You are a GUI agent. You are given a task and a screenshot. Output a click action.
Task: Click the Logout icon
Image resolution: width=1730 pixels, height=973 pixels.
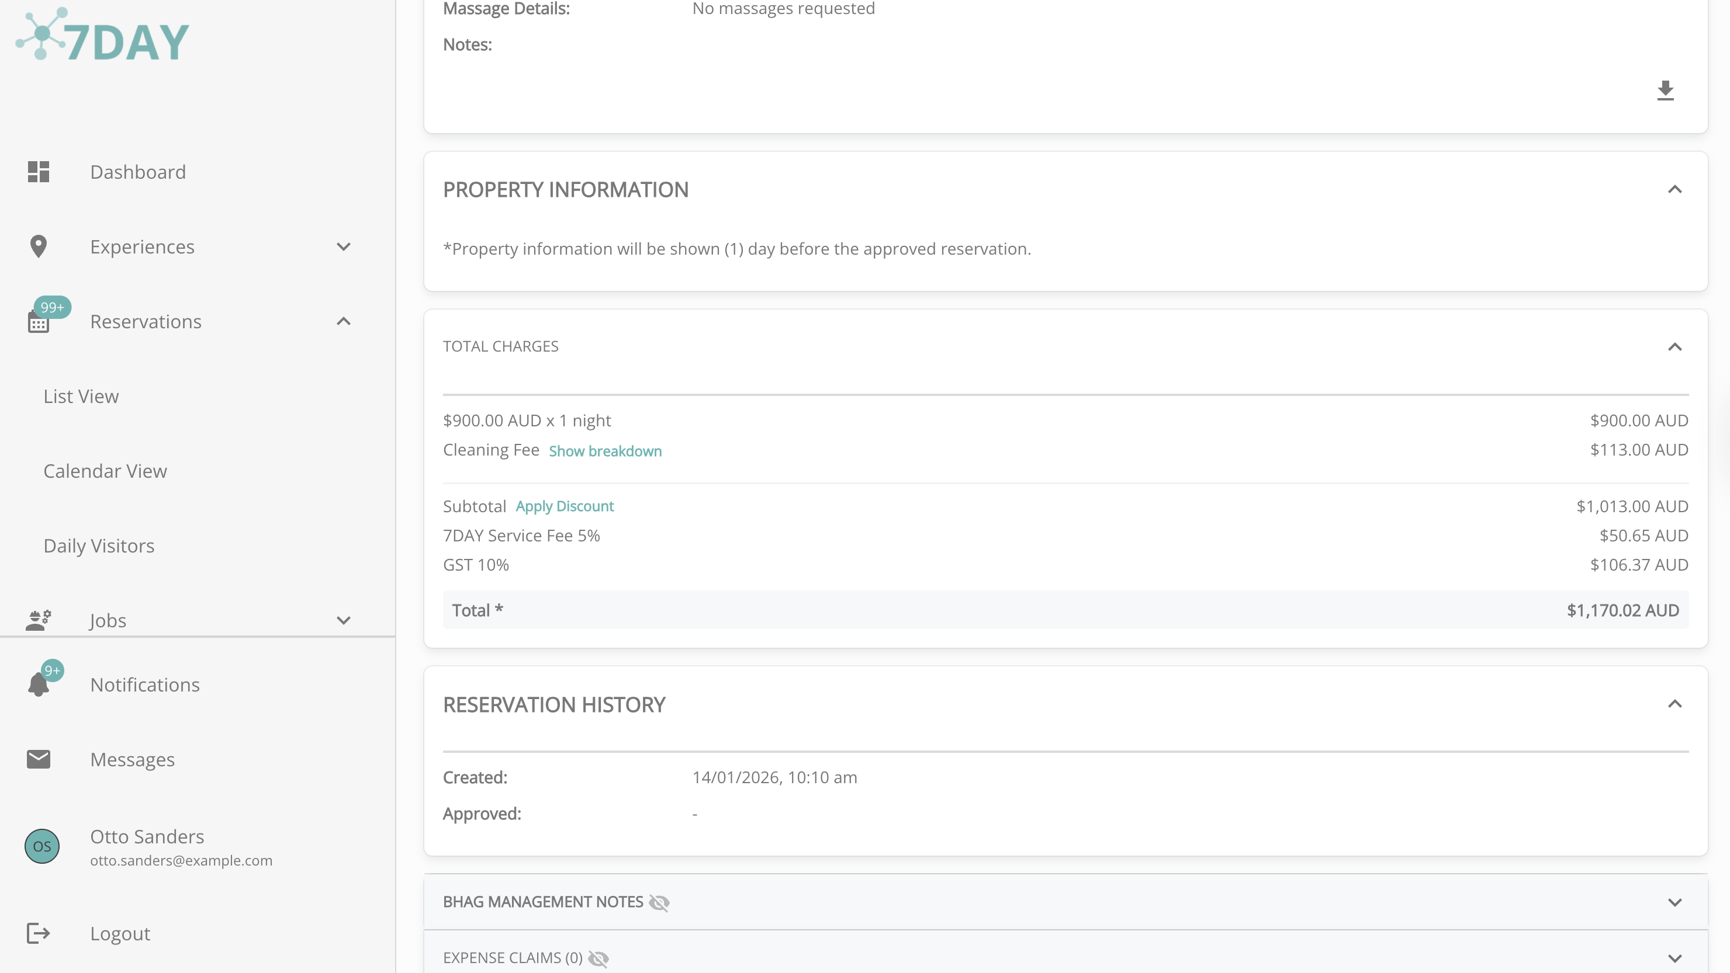pyautogui.click(x=37, y=933)
